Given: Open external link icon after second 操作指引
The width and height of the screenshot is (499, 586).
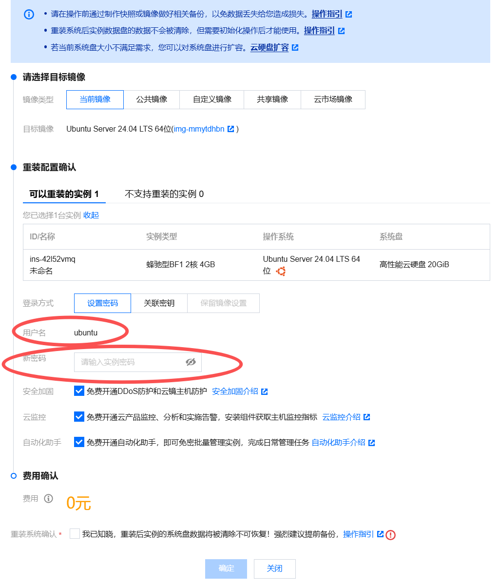Looking at the screenshot, I should [x=341, y=31].
